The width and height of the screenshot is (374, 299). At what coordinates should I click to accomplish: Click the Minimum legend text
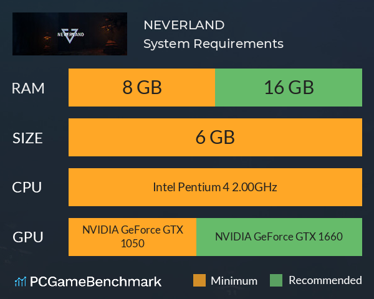coord(234,281)
